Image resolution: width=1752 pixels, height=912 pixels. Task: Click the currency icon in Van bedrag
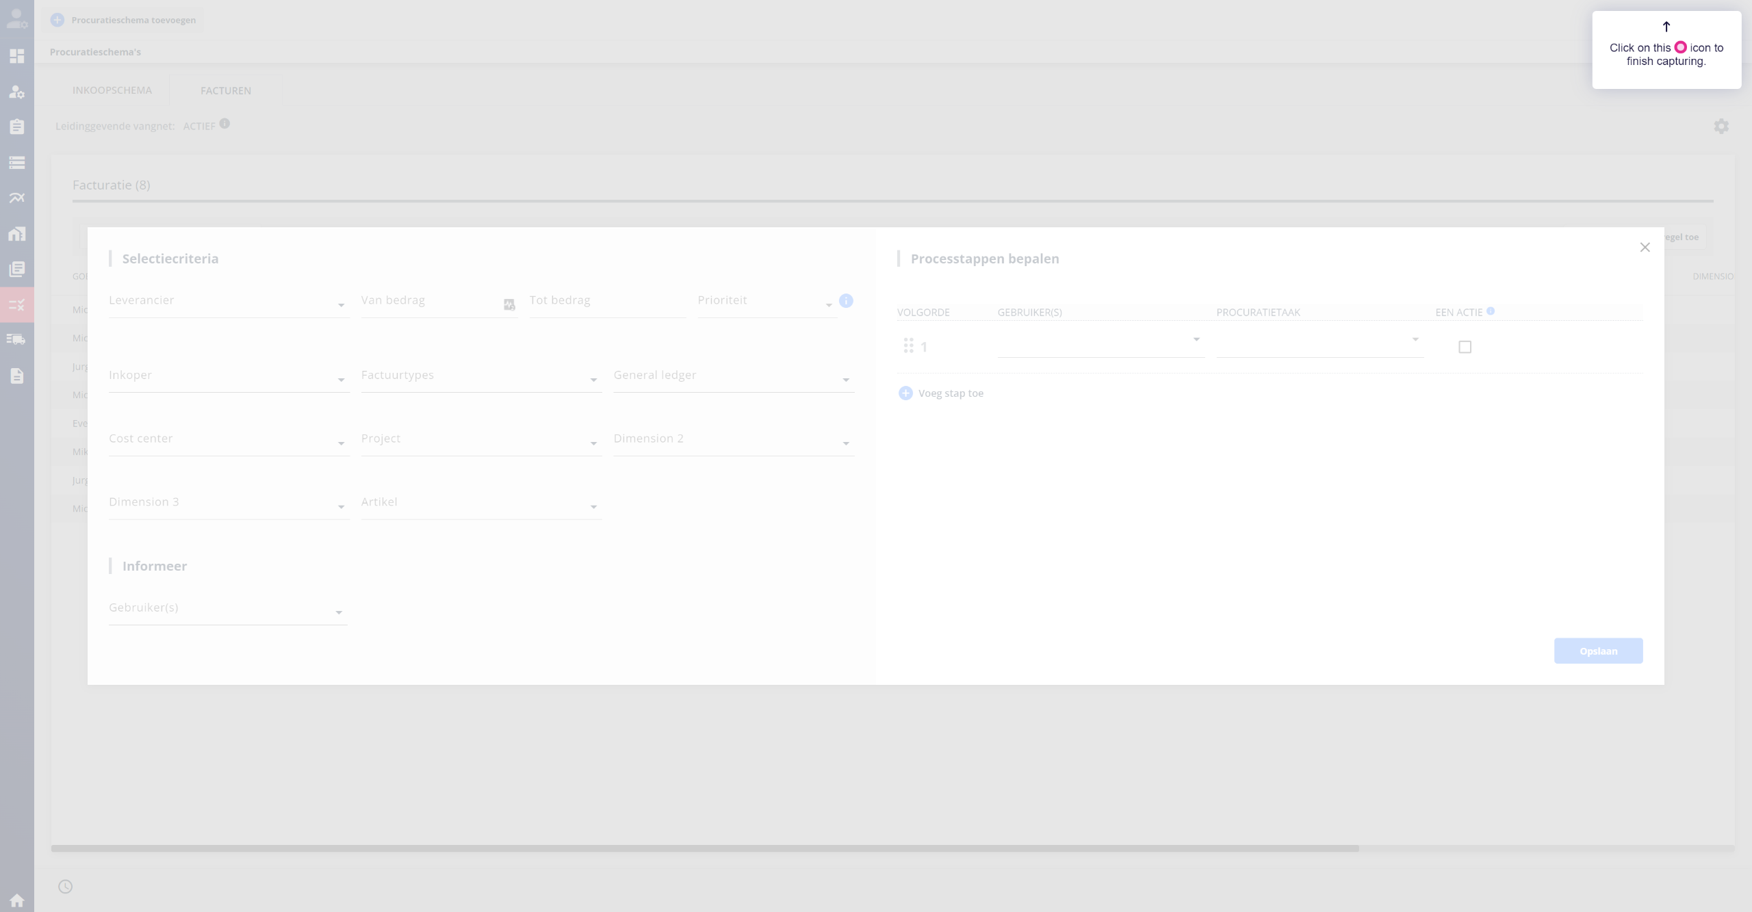[509, 304]
